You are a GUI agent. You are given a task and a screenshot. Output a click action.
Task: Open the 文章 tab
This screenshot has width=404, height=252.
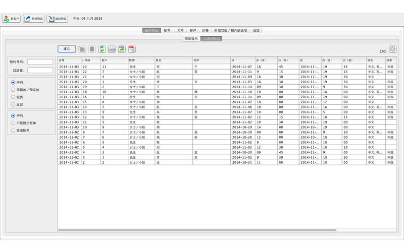coord(180,30)
